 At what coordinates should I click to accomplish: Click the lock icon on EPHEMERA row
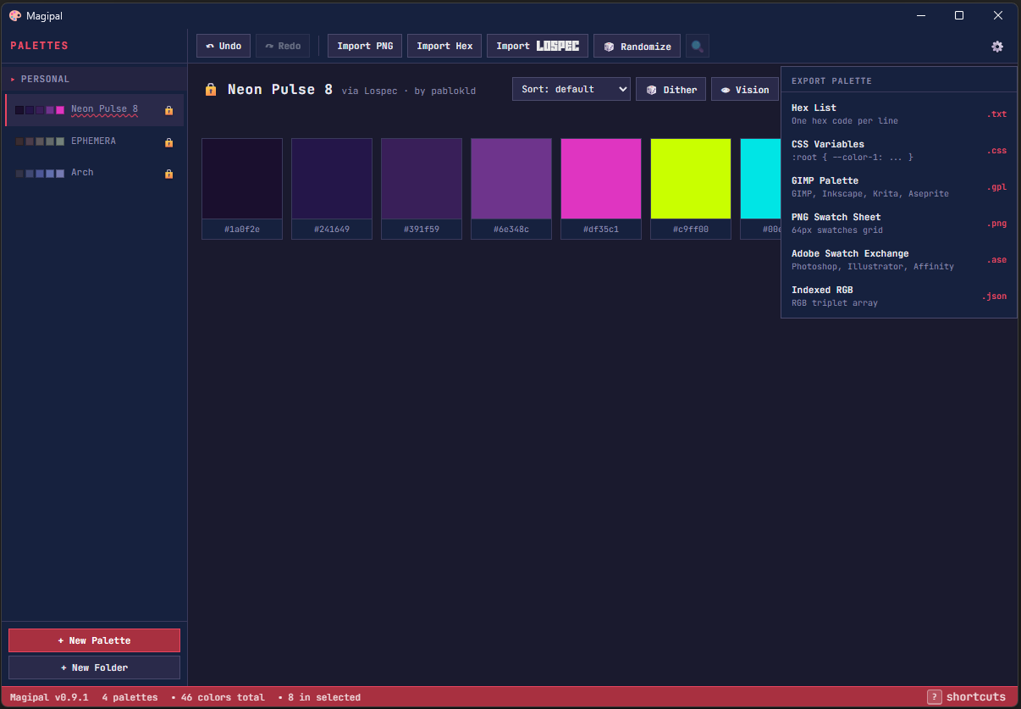click(168, 142)
